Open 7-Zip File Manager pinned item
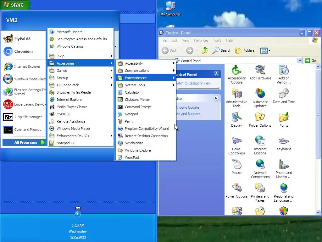The height and width of the screenshot is (242, 322). coord(23,117)
